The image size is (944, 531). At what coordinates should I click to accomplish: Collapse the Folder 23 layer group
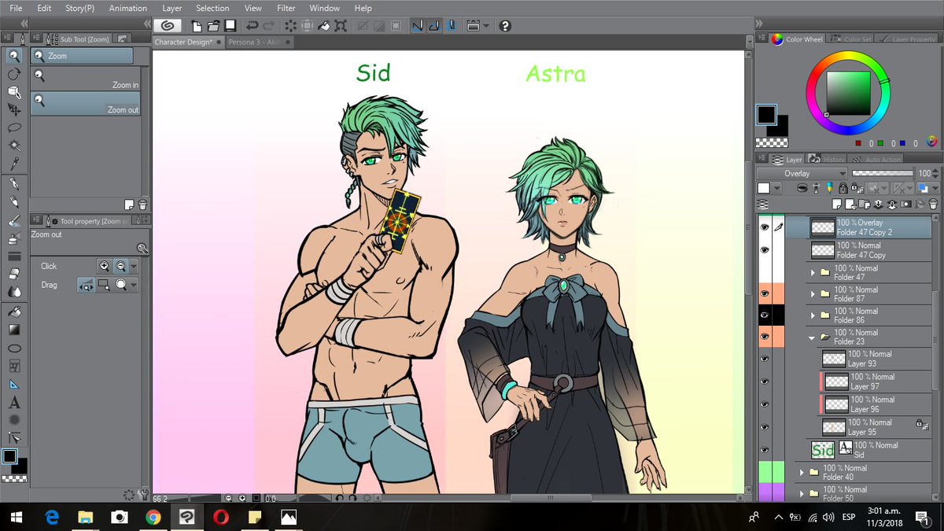(x=813, y=337)
